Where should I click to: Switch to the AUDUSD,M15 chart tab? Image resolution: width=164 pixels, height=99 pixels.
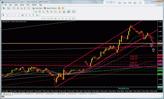[50, 94]
